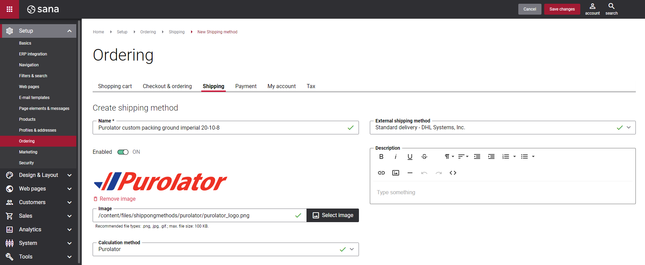Image resolution: width=645 pixels, height=265 pixels.
Task: Insert an unordered bullet list
Action: pyautogui.click(x=524, y=156)
